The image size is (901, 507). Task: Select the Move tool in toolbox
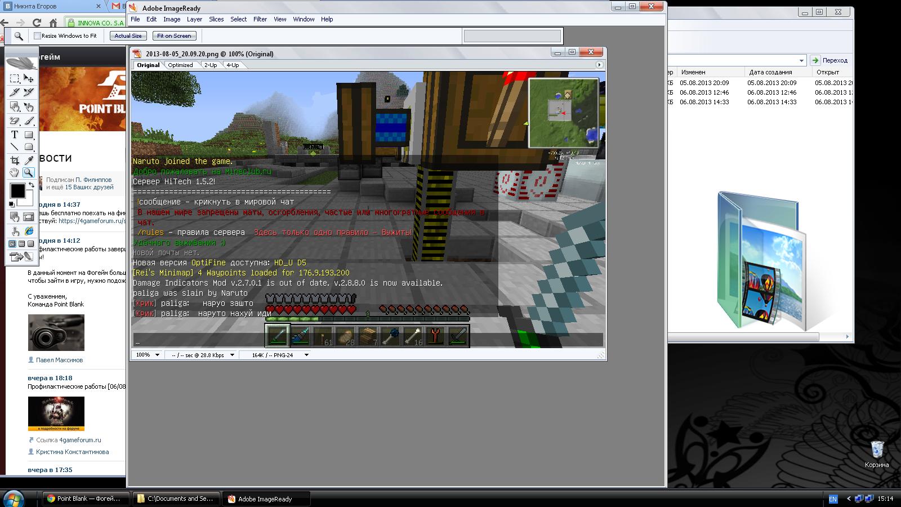coord(29,79)
